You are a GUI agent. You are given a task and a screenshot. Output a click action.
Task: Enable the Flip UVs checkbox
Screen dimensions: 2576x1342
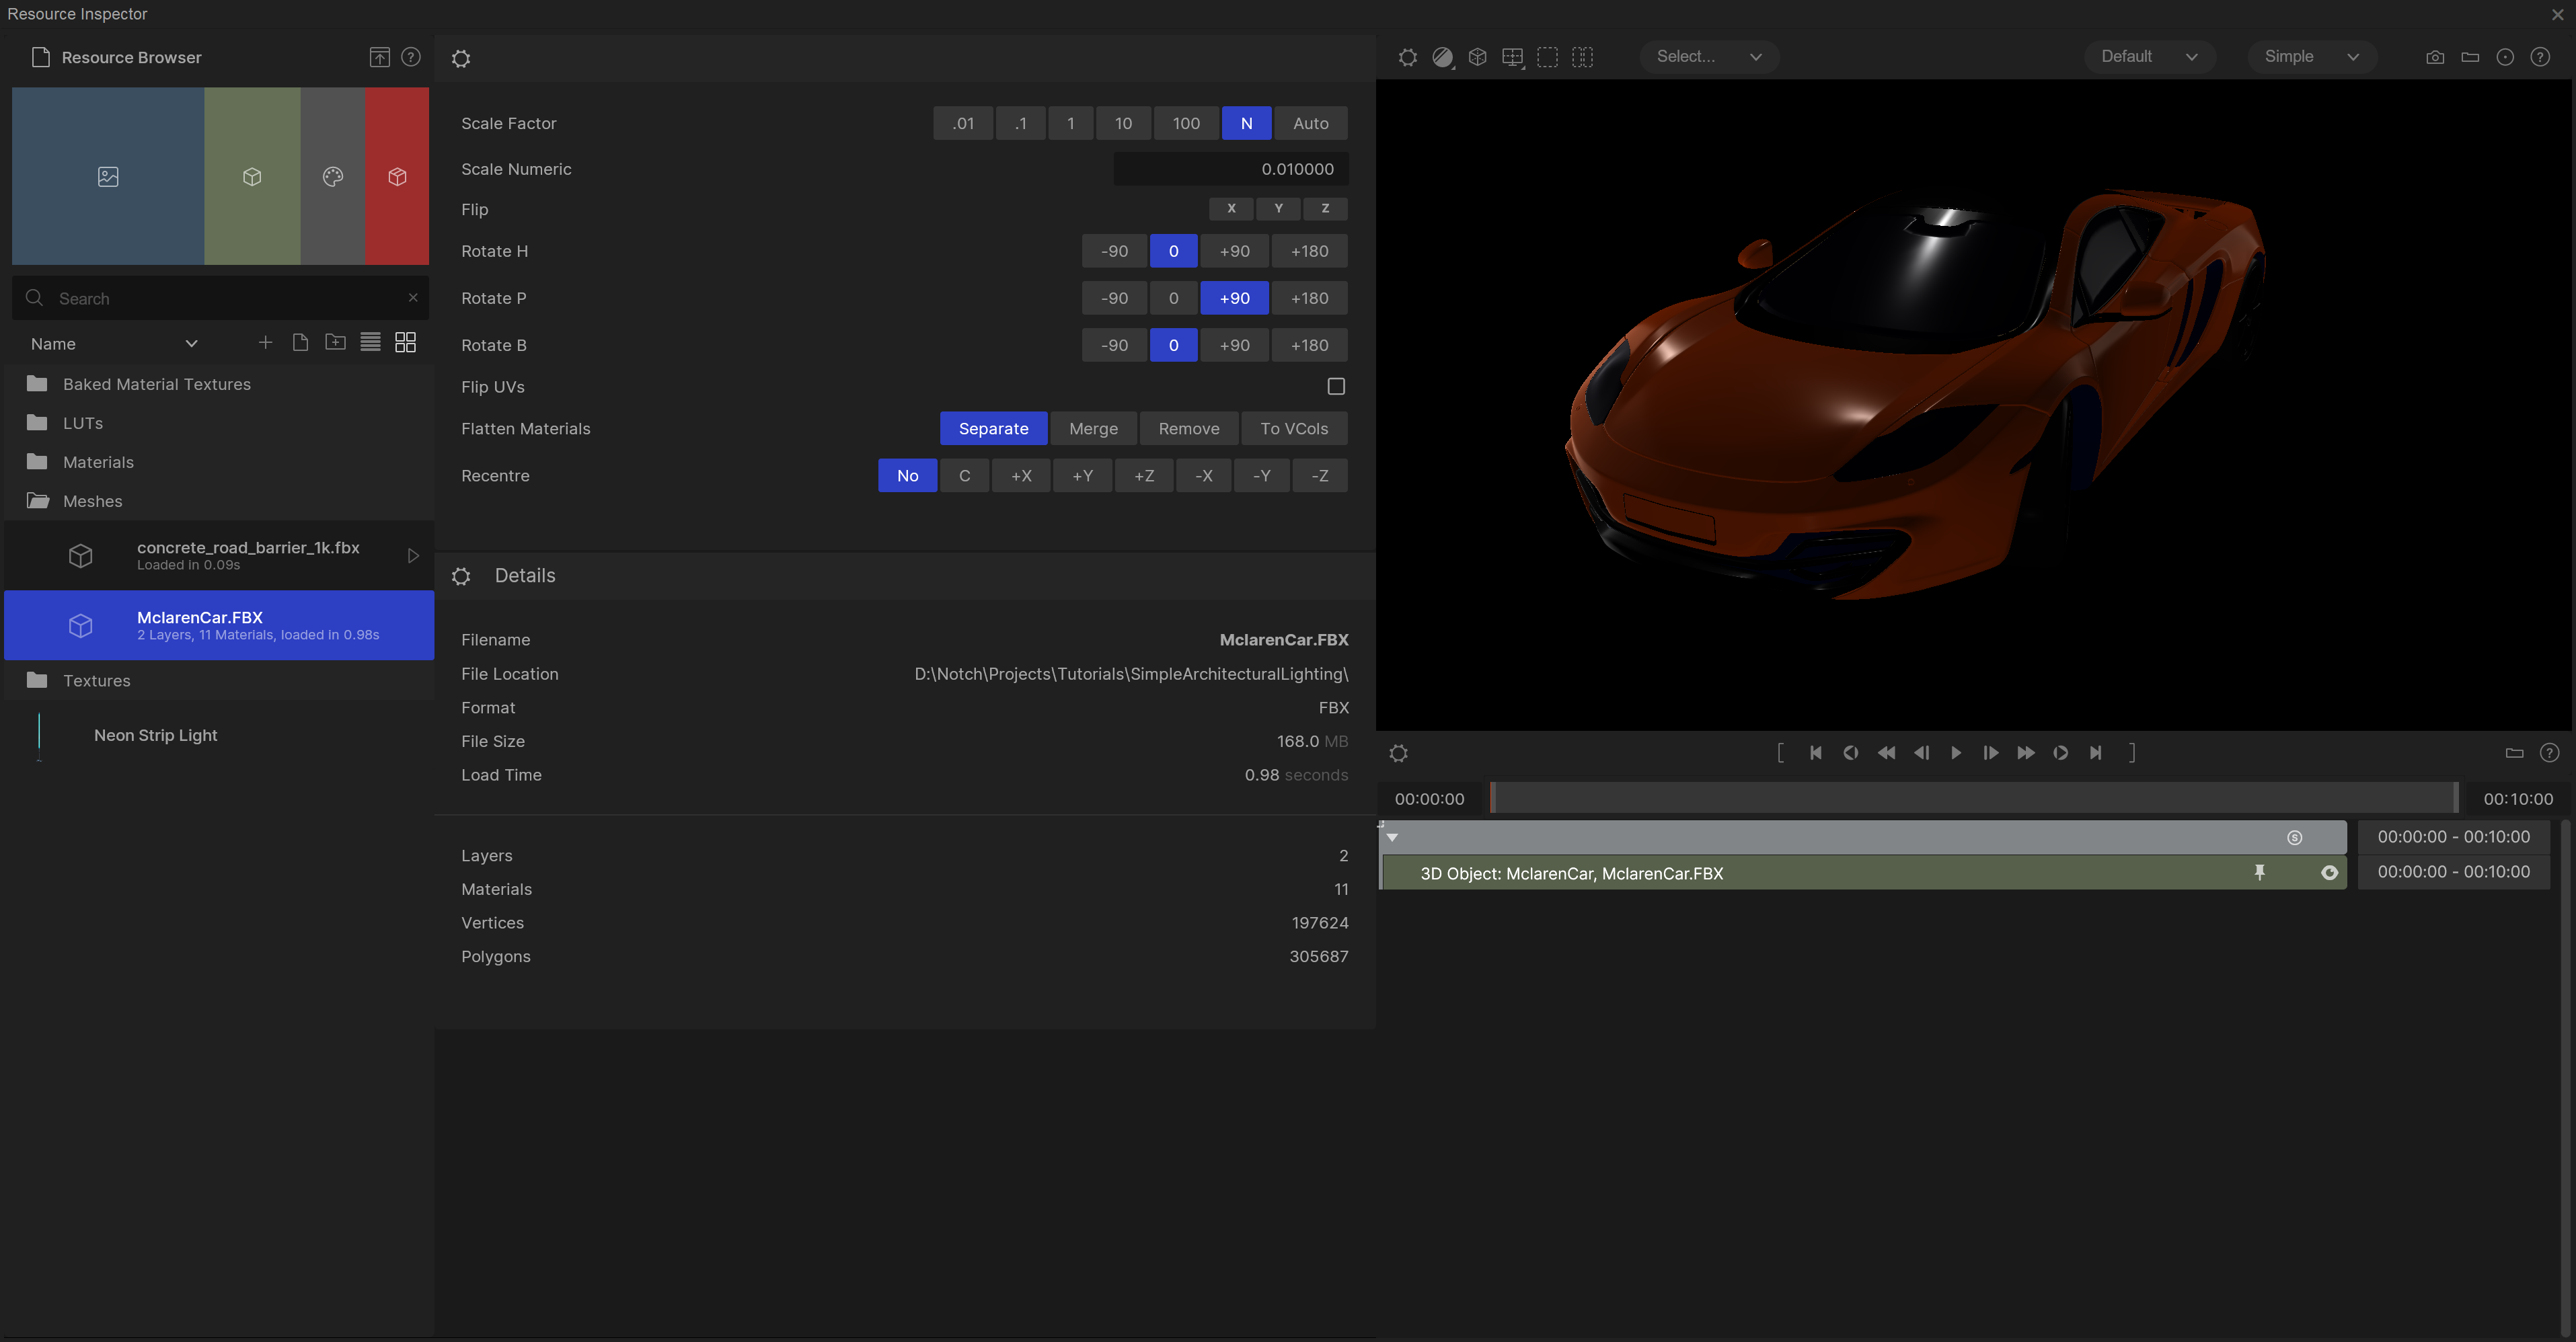(1335, 386)
